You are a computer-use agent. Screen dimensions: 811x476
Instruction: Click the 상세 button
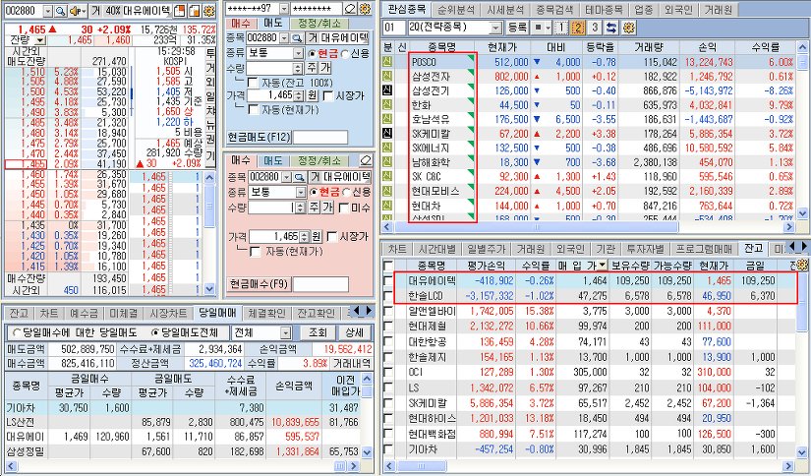click(x=354, y=332)
